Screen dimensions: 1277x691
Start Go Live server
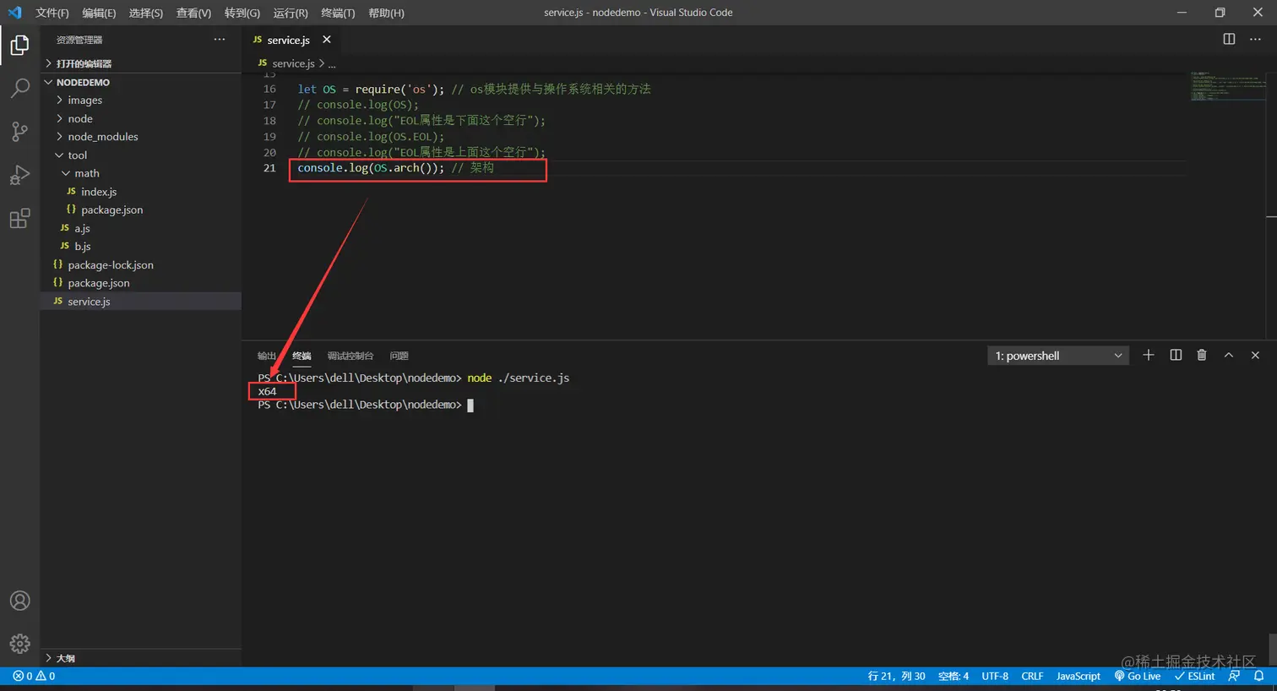[x=1138, y=676]
